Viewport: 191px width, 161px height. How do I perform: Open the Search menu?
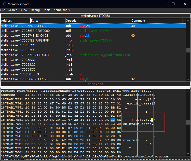pos(13,10)
